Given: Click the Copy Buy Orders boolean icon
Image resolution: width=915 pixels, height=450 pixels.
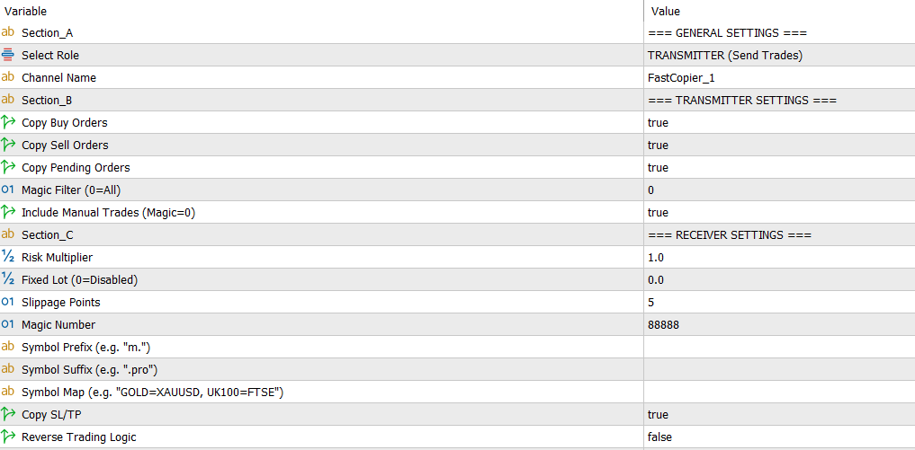Looking at the screenshot, I should point(8,123).
